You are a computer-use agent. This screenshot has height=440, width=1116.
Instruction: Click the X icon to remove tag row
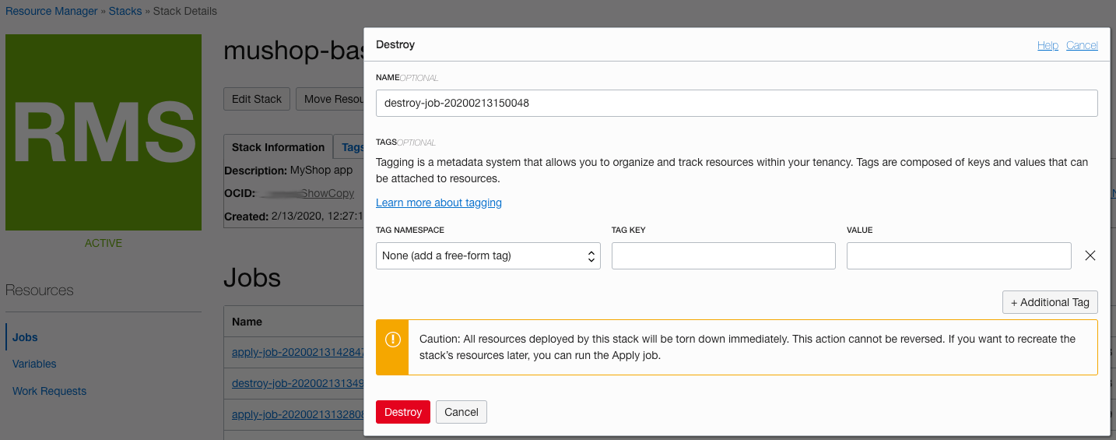[1090, 255]
